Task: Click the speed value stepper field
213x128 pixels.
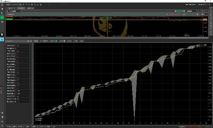Action: 204,14
